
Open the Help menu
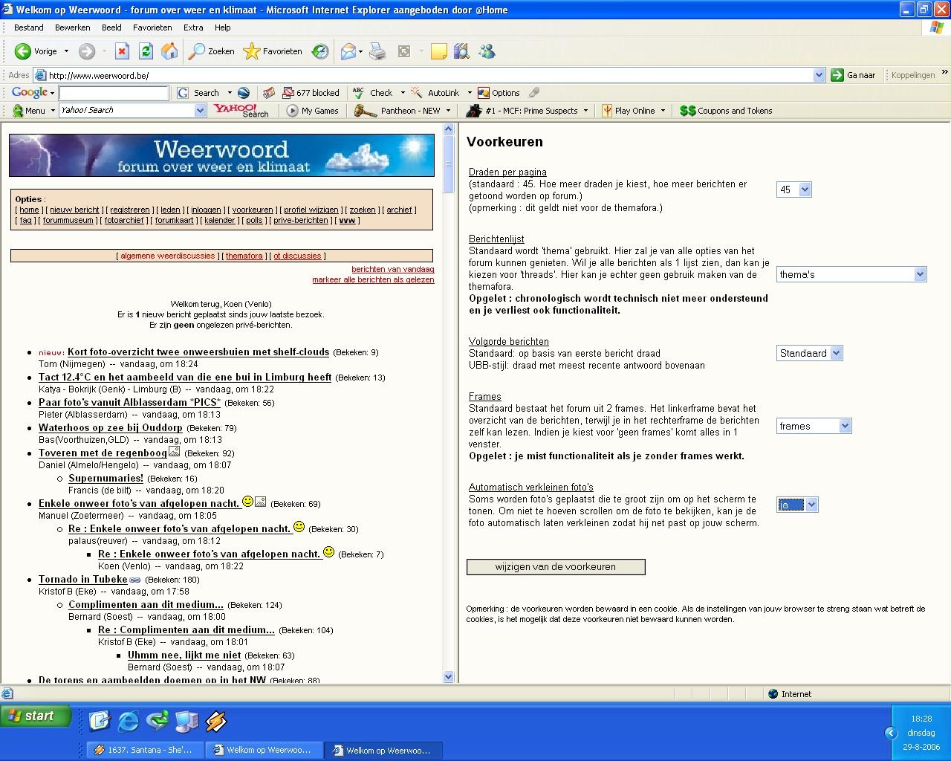click(223, 27)
